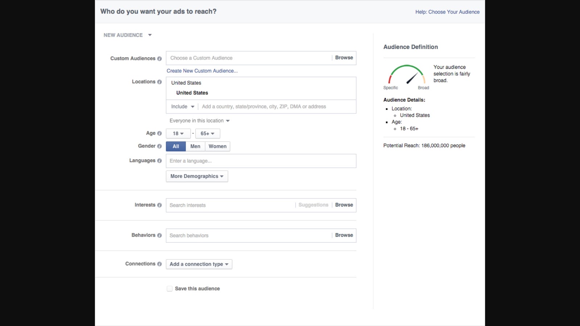Click the Interests info icon
The width and height of the screenshot is (580, 326).
[x=159, y=205]
